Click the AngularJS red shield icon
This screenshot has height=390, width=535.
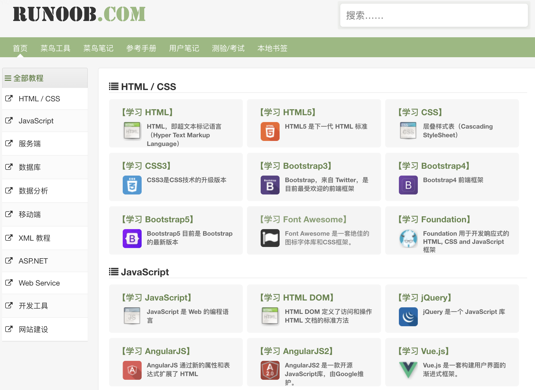coord(132,370)
